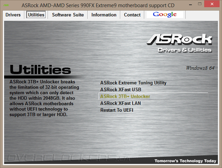Click the ASRock title bar icon
This screenshot has height=168, width=222.
pyautogui.click(x=6, y=6)
